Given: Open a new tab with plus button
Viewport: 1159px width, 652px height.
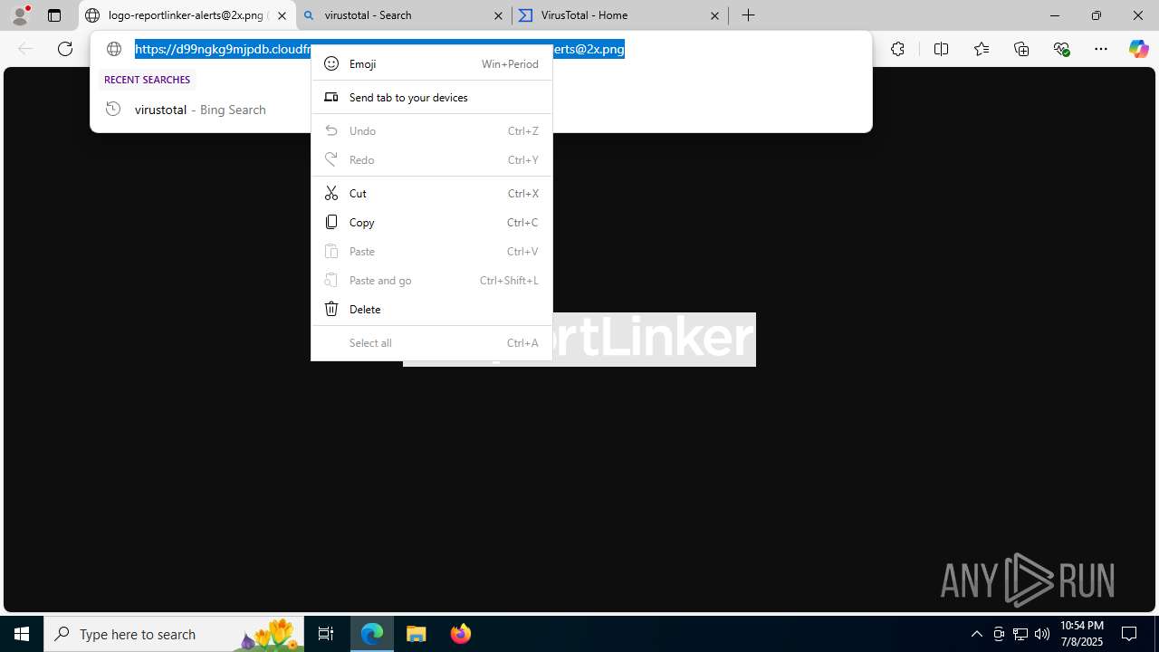Looking at the screenshot, I should click(x=748, y=15).
